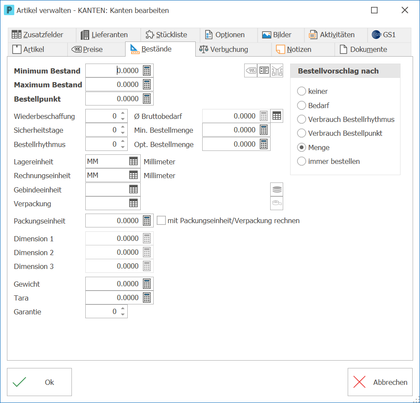Click the price tag toolbar icon
Viewport: 420px width, 403px height.
[x=251, y=70]
